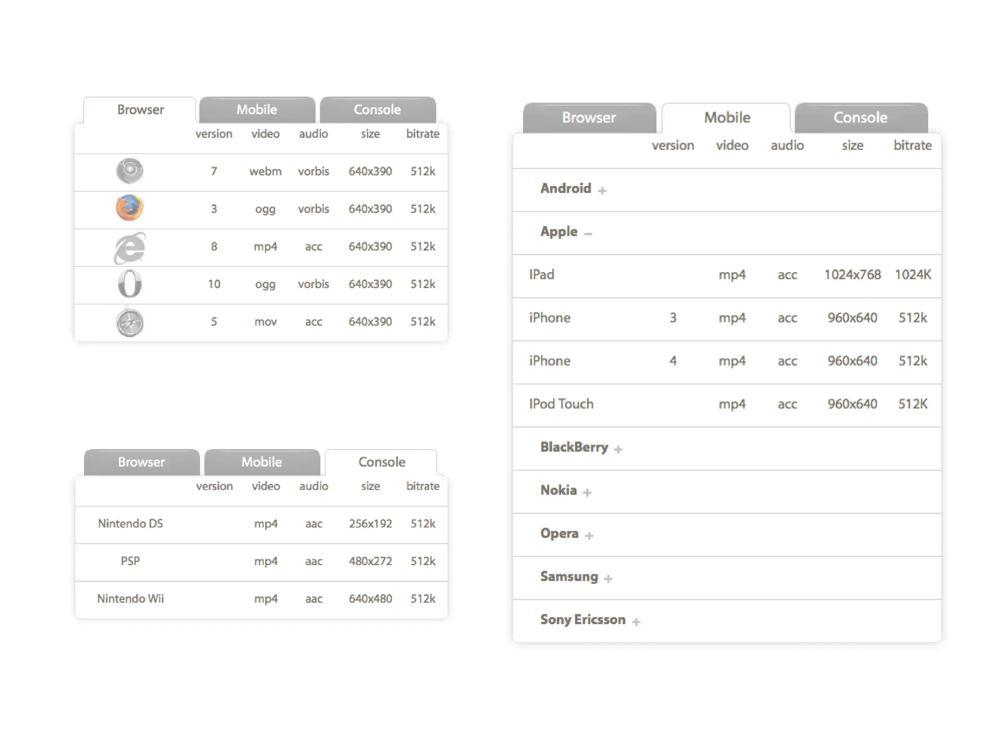Click the Internet Explorer icon
The image size is (986, 740).
(130, 248)
